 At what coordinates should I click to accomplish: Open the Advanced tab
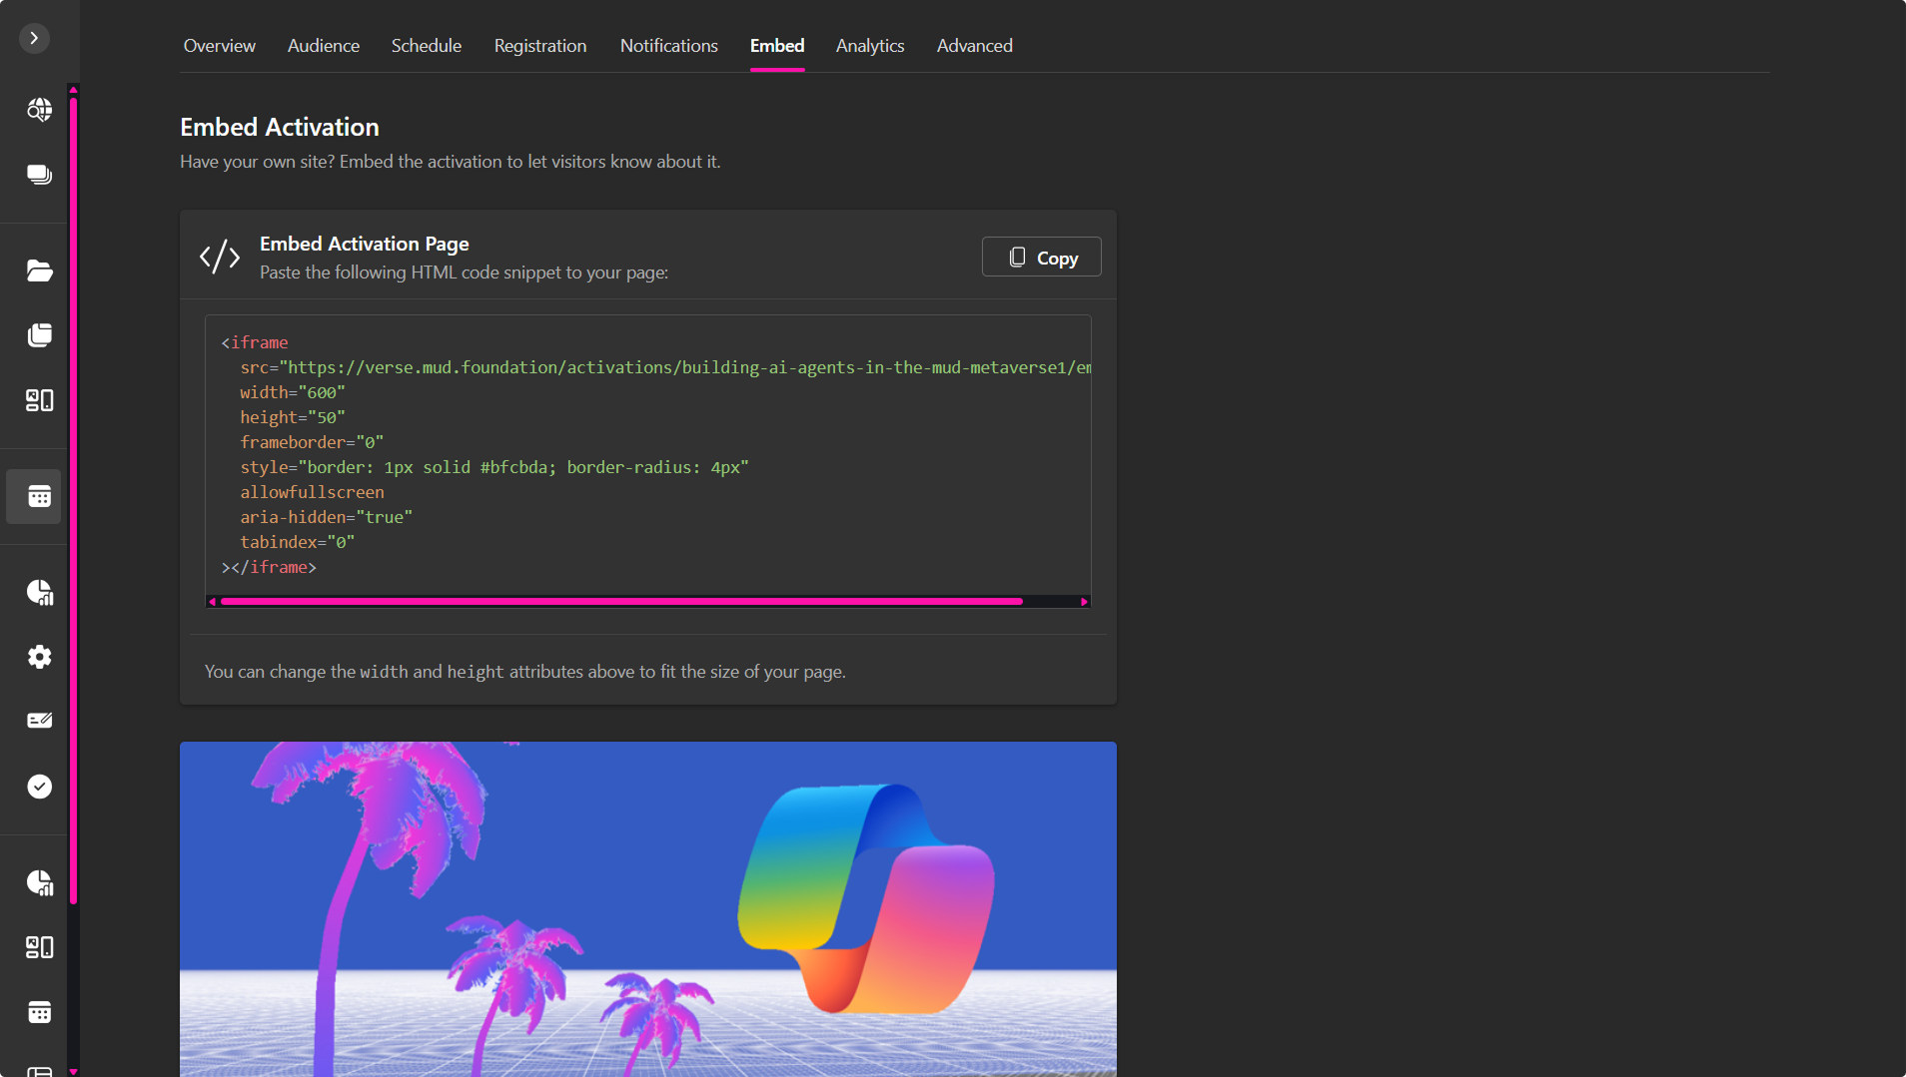(974, 46)
